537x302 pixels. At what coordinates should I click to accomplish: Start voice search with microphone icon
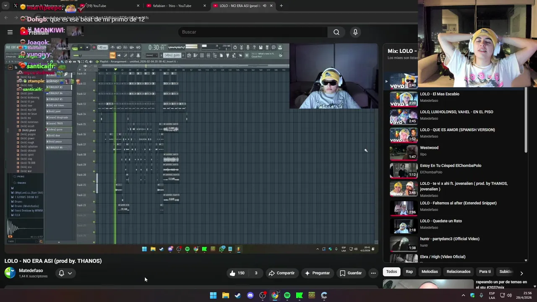tap(355, 32)
